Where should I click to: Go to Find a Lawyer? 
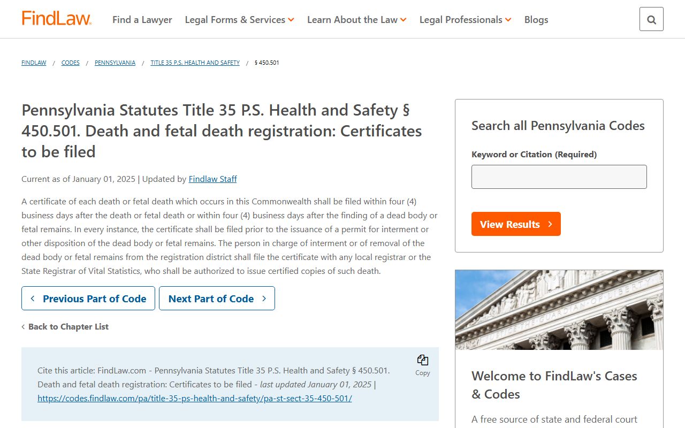[x=142, y=20]
